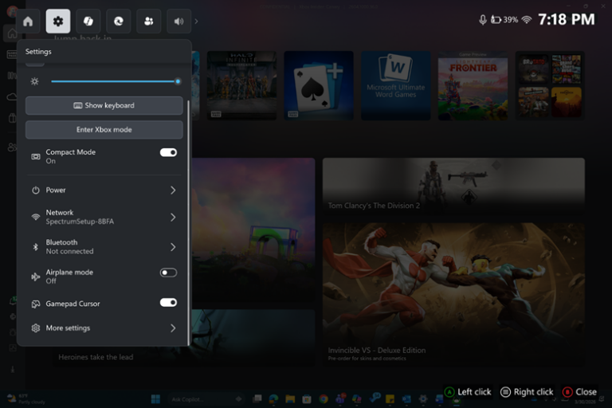The width and height of the screenshot is (612, 408).
Task: Open the Copilot widget in the top bar
Action: tap(88, 21)
